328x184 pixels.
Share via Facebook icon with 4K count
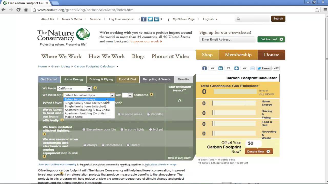204,68
